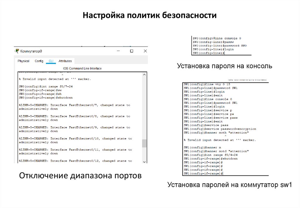Image resolution: width=300 pixels, height=208 pixels.
Task: Click the minimize button of Коммутатор0 window
Action: coord(118,51)
